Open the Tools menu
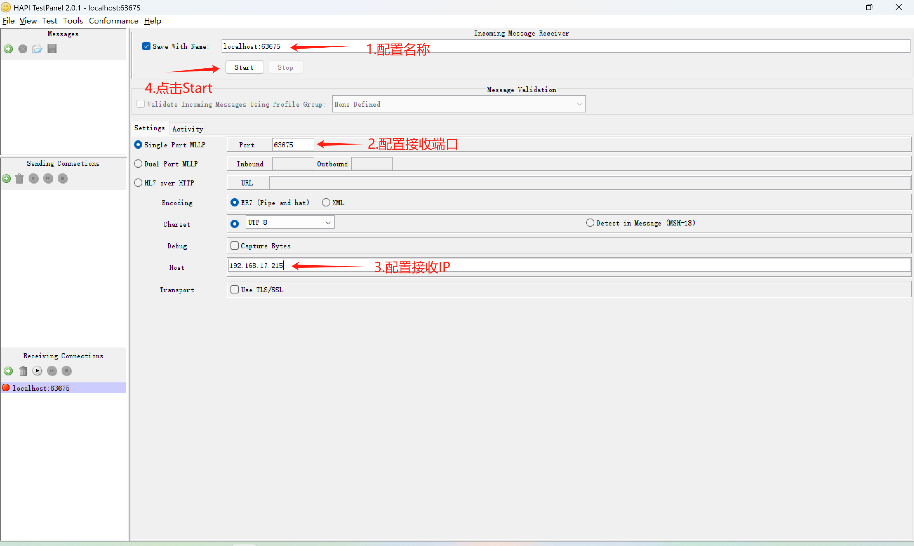 (73, 21)
